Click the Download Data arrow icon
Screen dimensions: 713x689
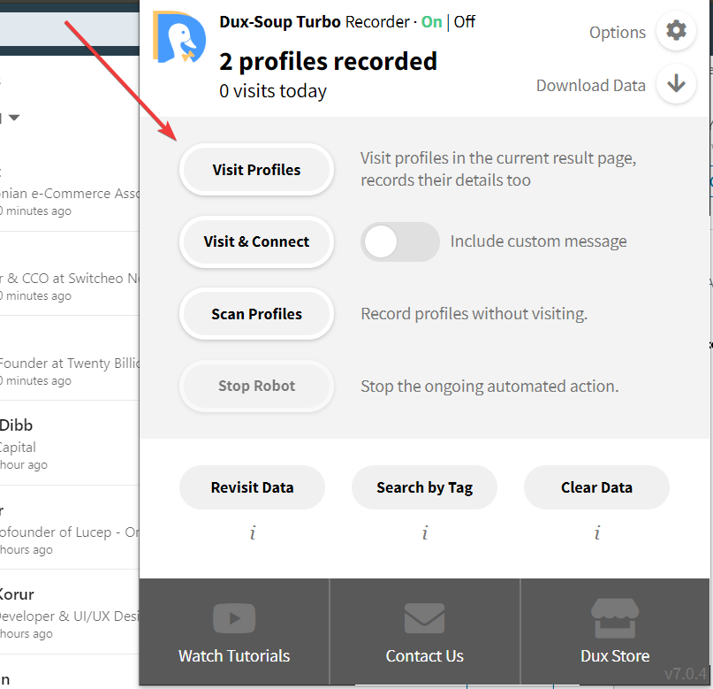(x=676, y=84)
